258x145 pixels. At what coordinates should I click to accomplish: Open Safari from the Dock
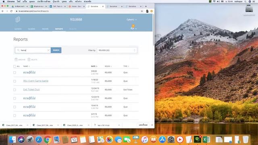click(39, 140)
